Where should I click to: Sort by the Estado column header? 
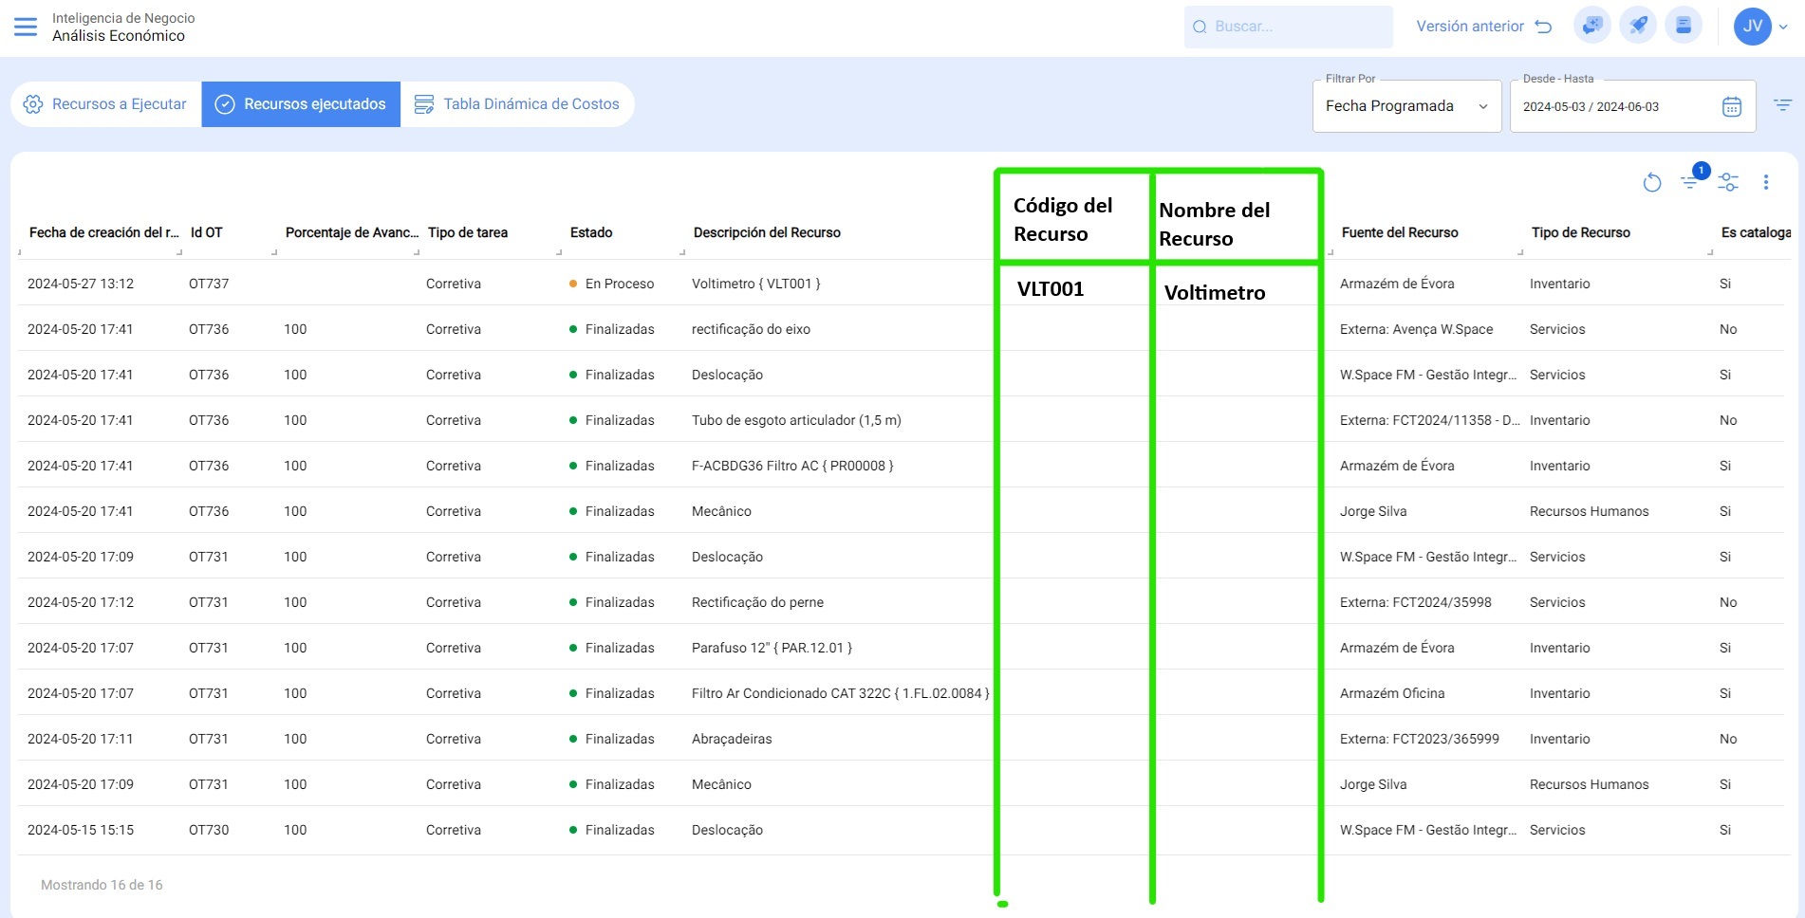(591, 232)
